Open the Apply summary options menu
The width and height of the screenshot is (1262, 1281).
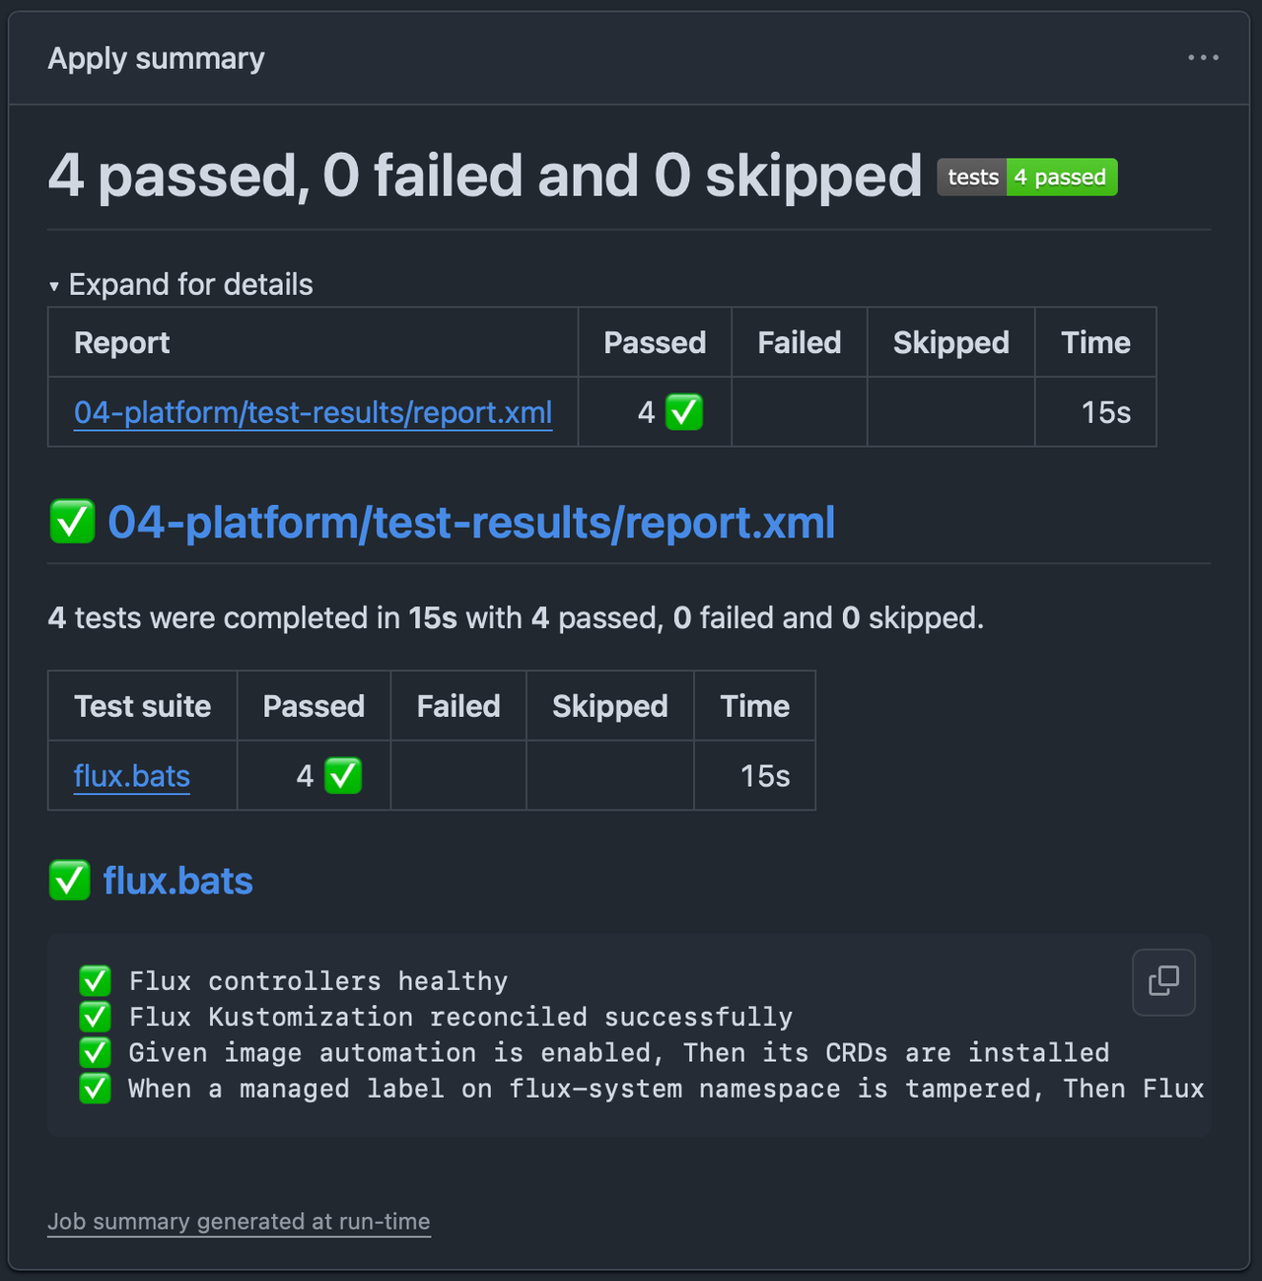click(x=1204, y=57)
